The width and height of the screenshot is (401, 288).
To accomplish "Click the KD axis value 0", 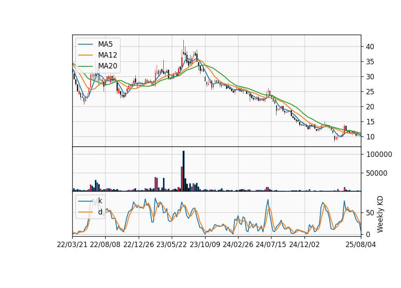I will [368, 234].
